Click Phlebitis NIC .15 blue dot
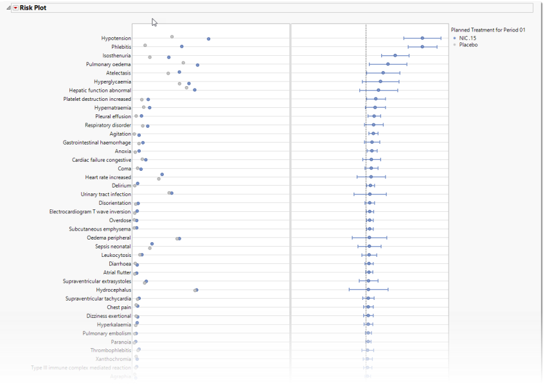Screen dimensions: 545x386 click(x=182, y=46)
